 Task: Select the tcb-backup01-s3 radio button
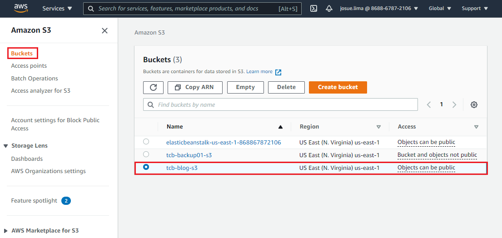point(146,154)
